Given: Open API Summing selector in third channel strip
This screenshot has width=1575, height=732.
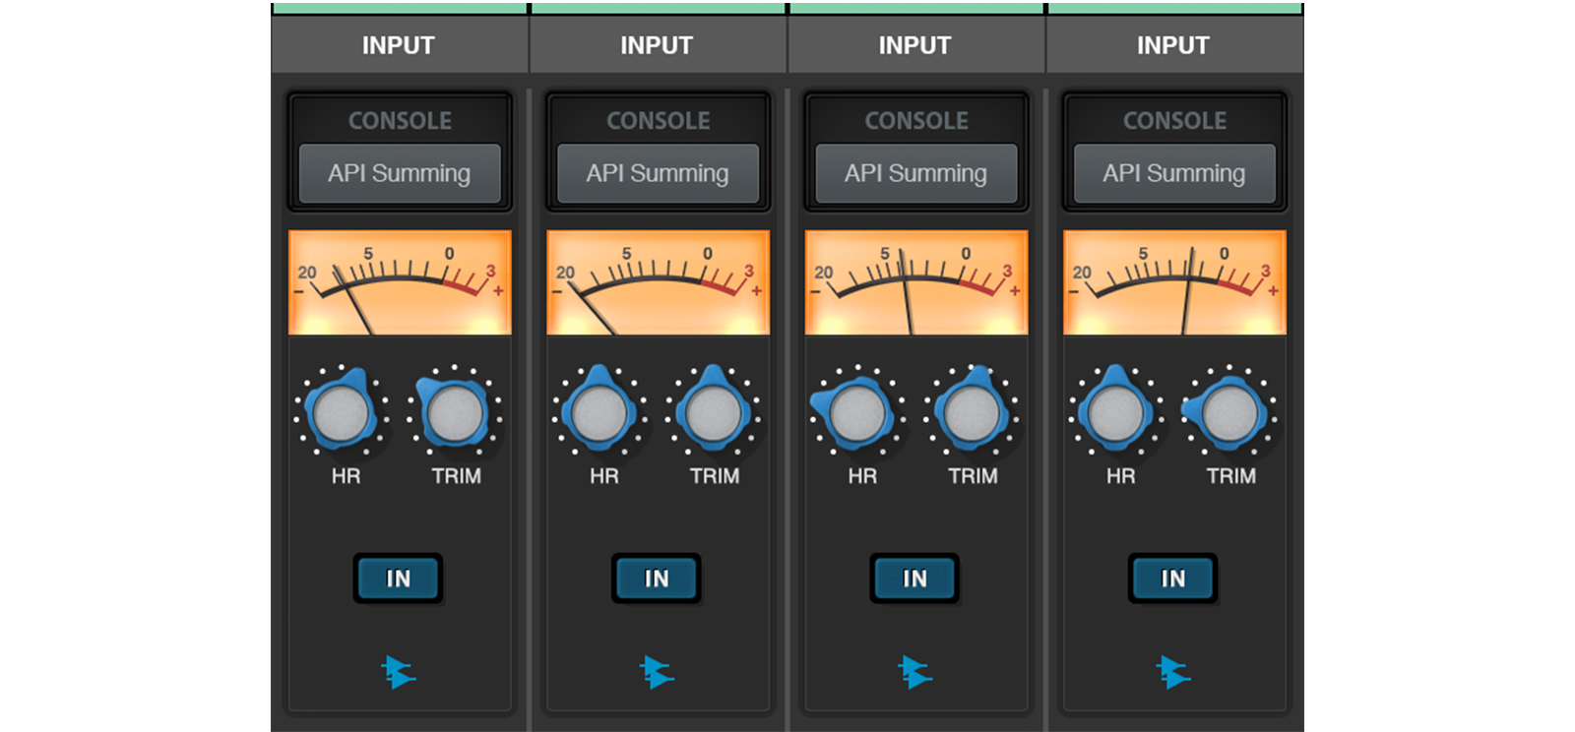Looking at the screenshot, I should click(916, 173).
